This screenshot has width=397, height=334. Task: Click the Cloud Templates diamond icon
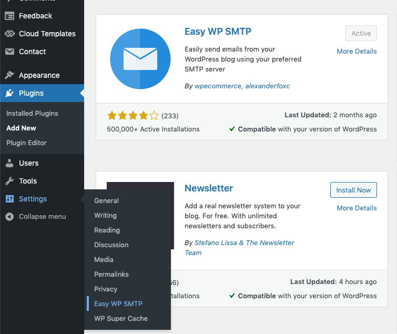(x=9, y=34)
